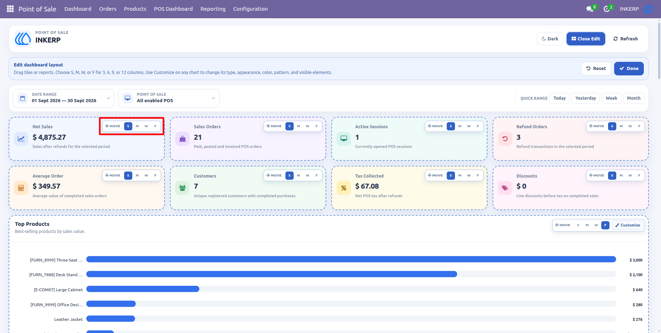Click the Tax Collected percent icon
This screenshot has width=661, height=333.
click(x=344, y=188)
